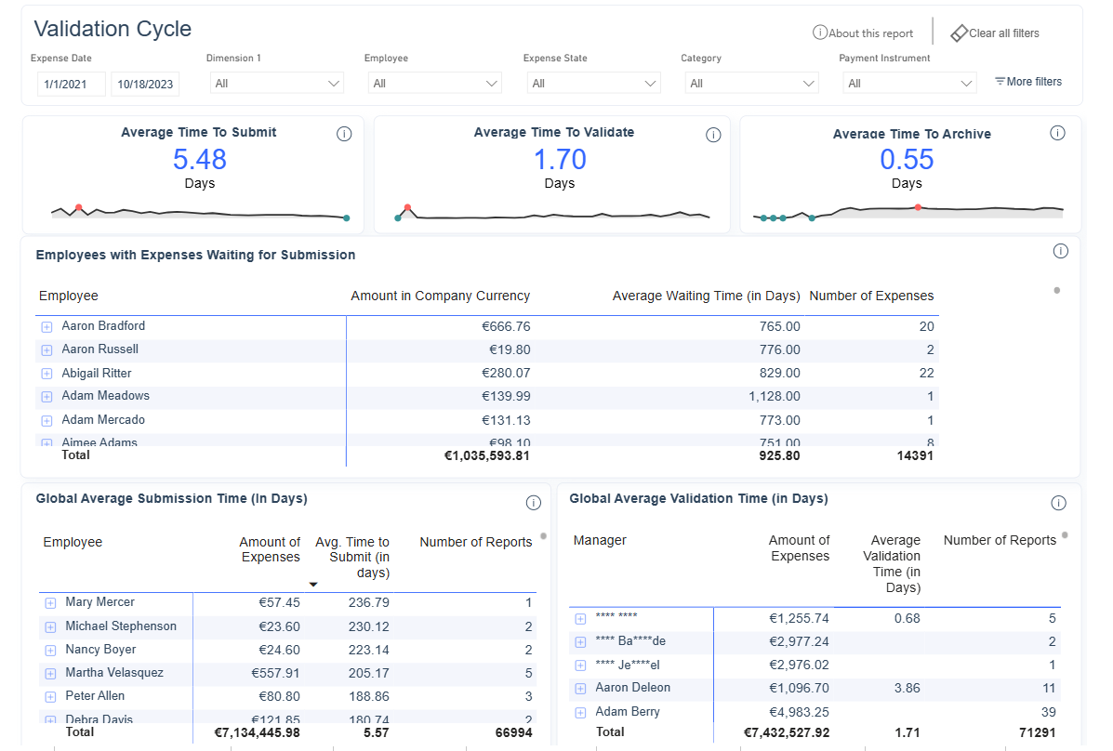The width and height of the screenshot is (1113, 751).
Task: Click the red peak marker on Submit sparkline
Action: point(79,208)
